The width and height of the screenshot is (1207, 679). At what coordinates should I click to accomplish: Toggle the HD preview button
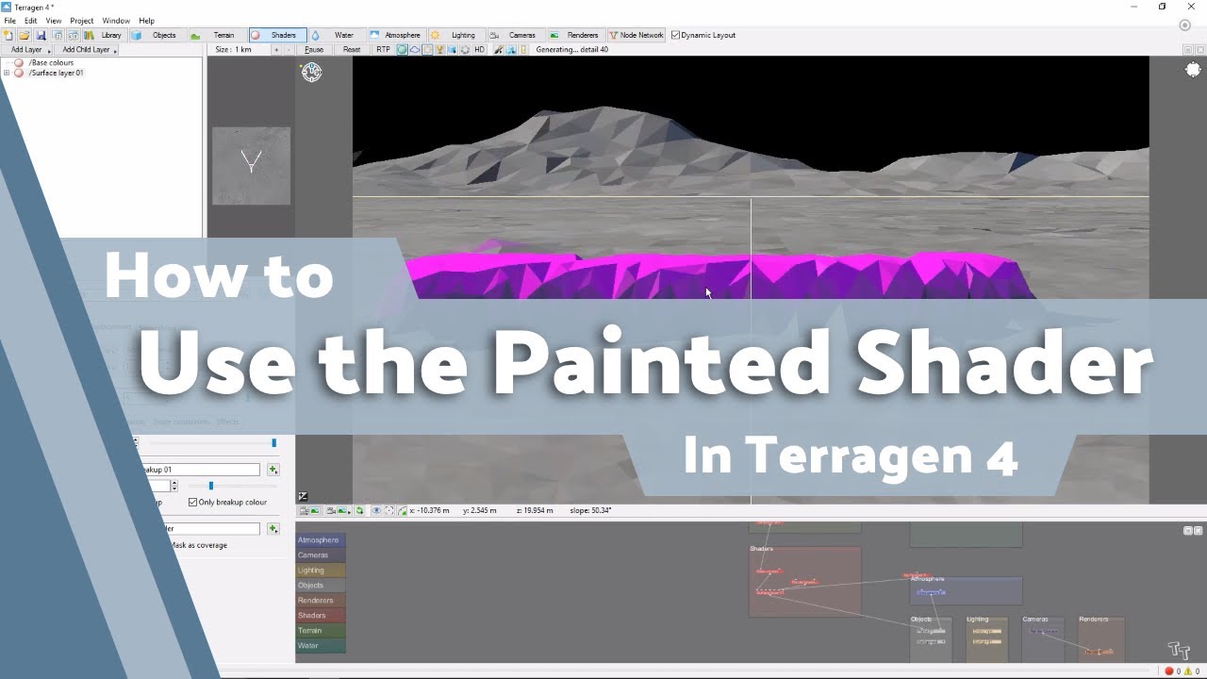click(479, 49)
